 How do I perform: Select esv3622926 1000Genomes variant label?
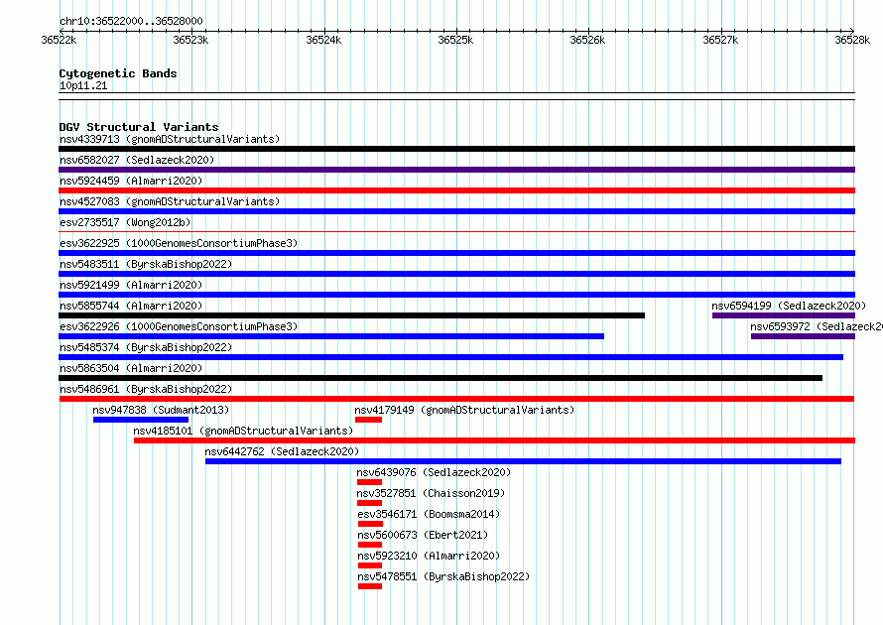(x=179, y=326)
